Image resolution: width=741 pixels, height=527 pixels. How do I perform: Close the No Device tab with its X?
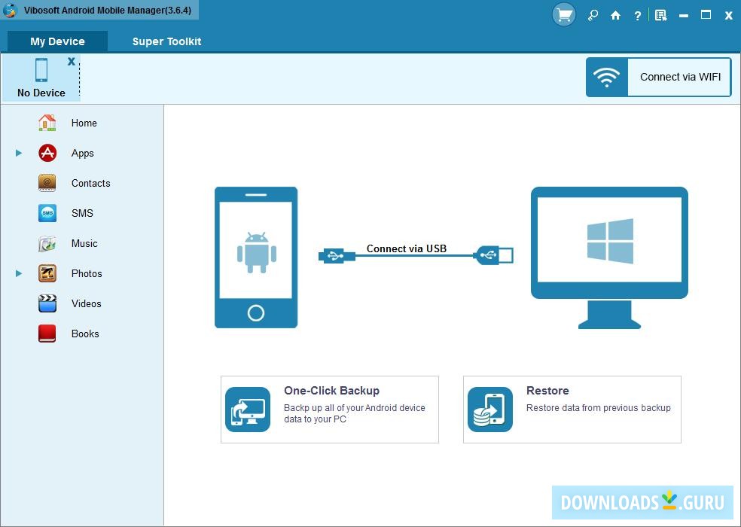[71, 62]
